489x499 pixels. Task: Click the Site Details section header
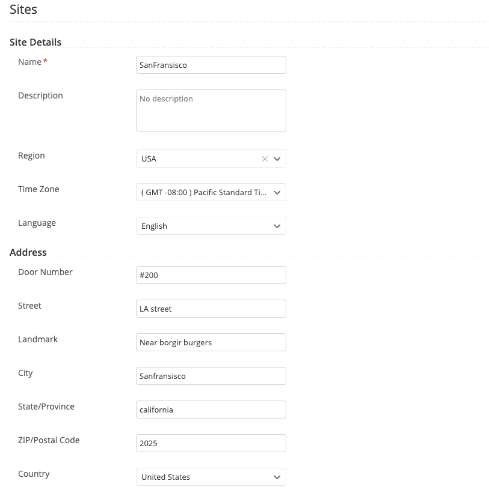35,42
